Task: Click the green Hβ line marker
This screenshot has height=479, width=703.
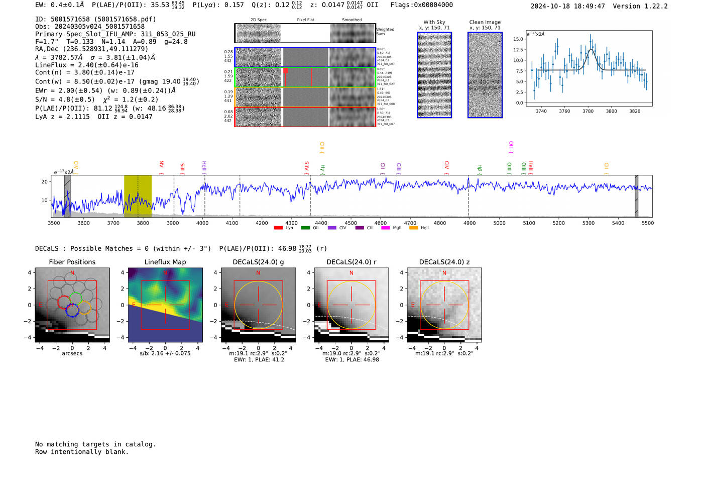Action: [x=480, y=169]
